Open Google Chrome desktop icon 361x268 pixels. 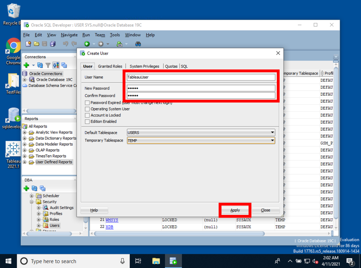click(x=13, y=51)
